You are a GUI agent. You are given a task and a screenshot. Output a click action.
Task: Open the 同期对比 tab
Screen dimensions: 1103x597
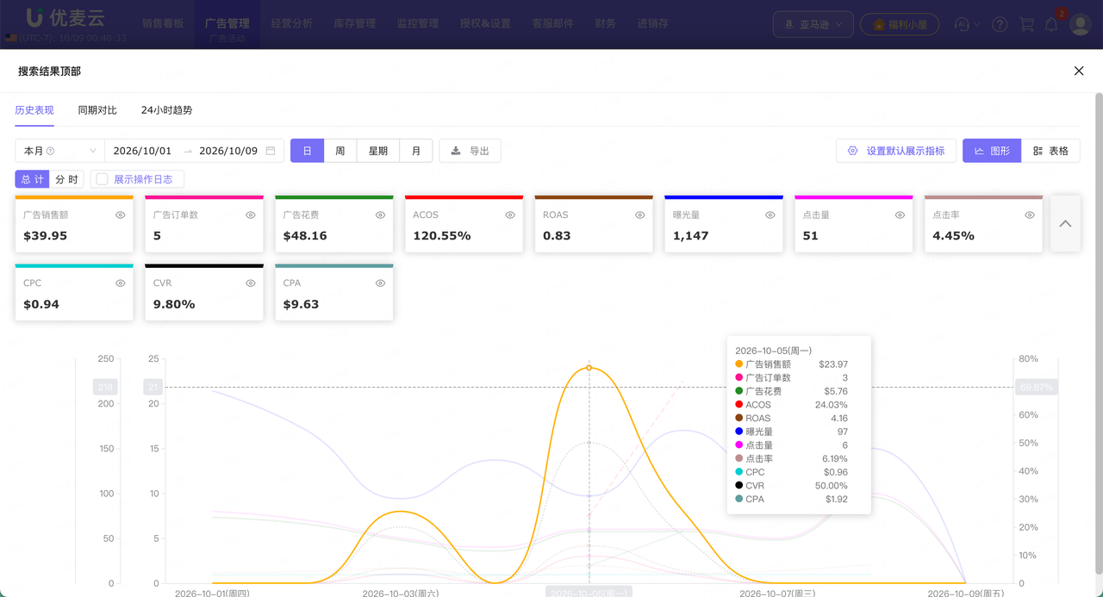(97, 110)
